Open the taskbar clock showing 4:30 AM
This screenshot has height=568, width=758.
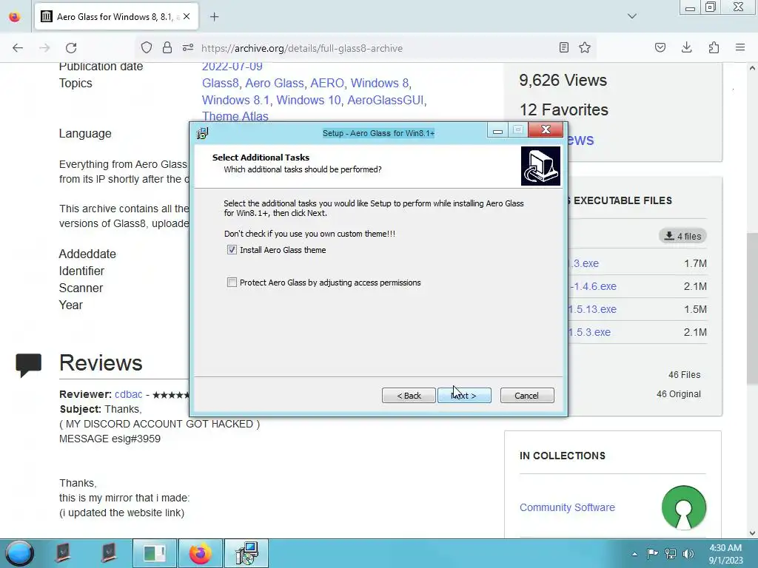coord(725,553)
